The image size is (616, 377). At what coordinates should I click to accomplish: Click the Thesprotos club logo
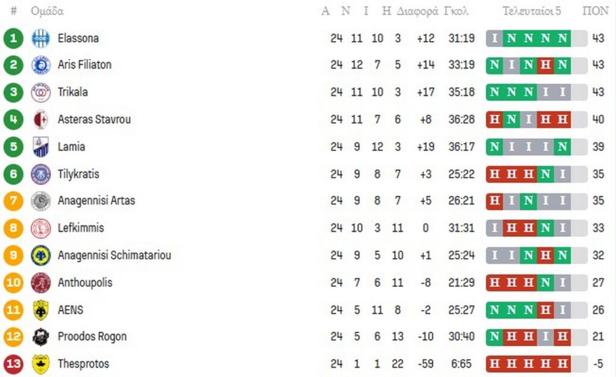[x=41, y=364]
